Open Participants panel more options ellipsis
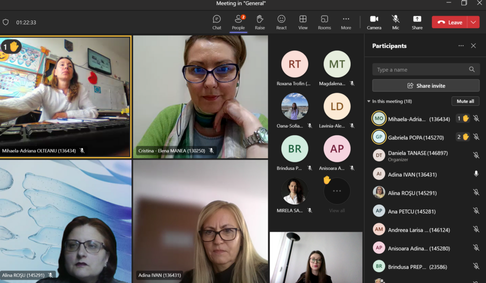486x283 pixels. point(461,46)
